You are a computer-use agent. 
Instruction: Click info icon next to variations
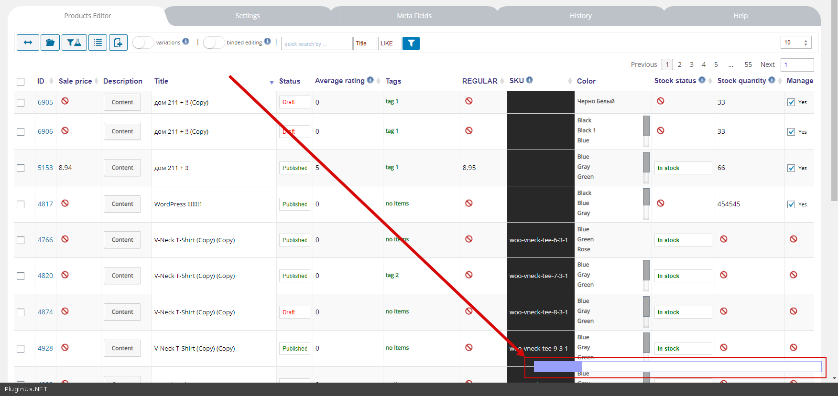pos(186,42)
